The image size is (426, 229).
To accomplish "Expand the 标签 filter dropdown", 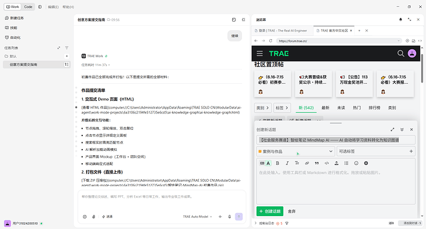I will [x=282, y=108].
